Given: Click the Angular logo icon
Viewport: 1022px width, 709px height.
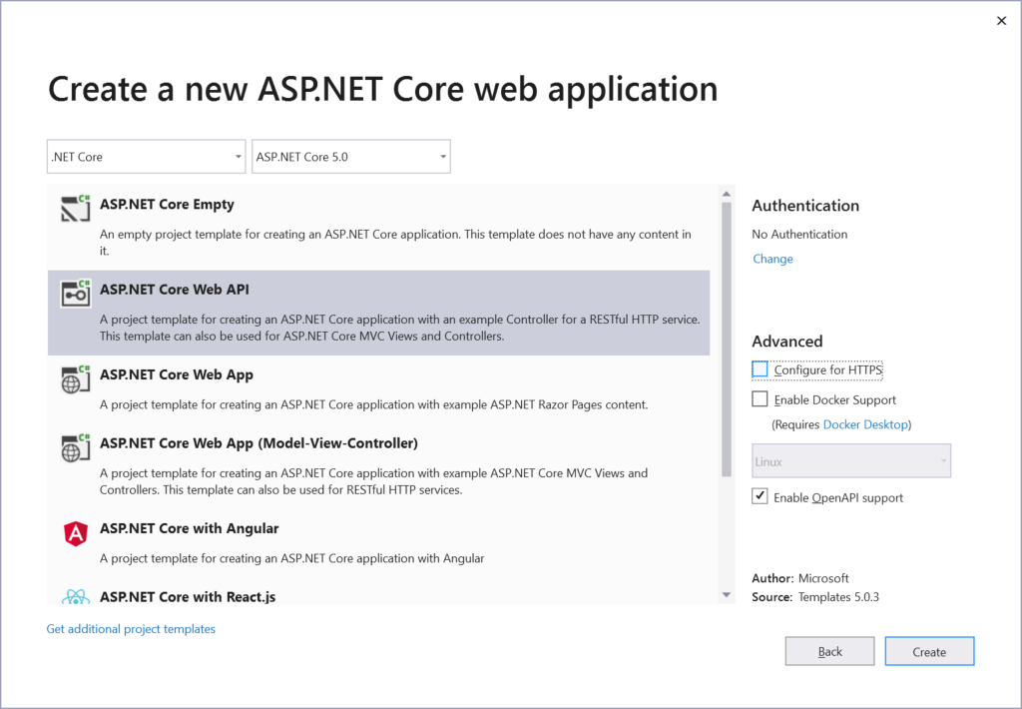Looking at the screenshot, I should (x=76, y=533).
